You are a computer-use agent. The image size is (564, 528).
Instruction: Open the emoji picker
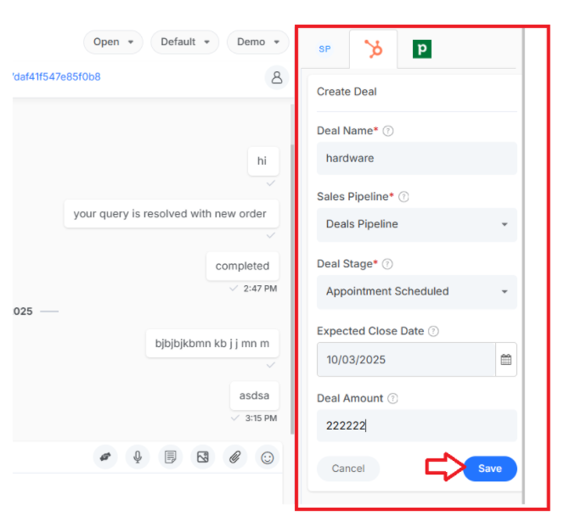pyautogui.click(x=268, y=458)
